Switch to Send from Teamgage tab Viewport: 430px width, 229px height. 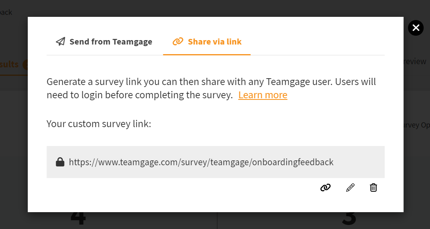pyautogui.click(x=104, y=42)
